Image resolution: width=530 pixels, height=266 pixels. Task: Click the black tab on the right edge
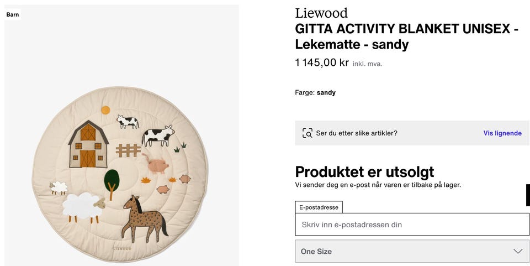528,195
